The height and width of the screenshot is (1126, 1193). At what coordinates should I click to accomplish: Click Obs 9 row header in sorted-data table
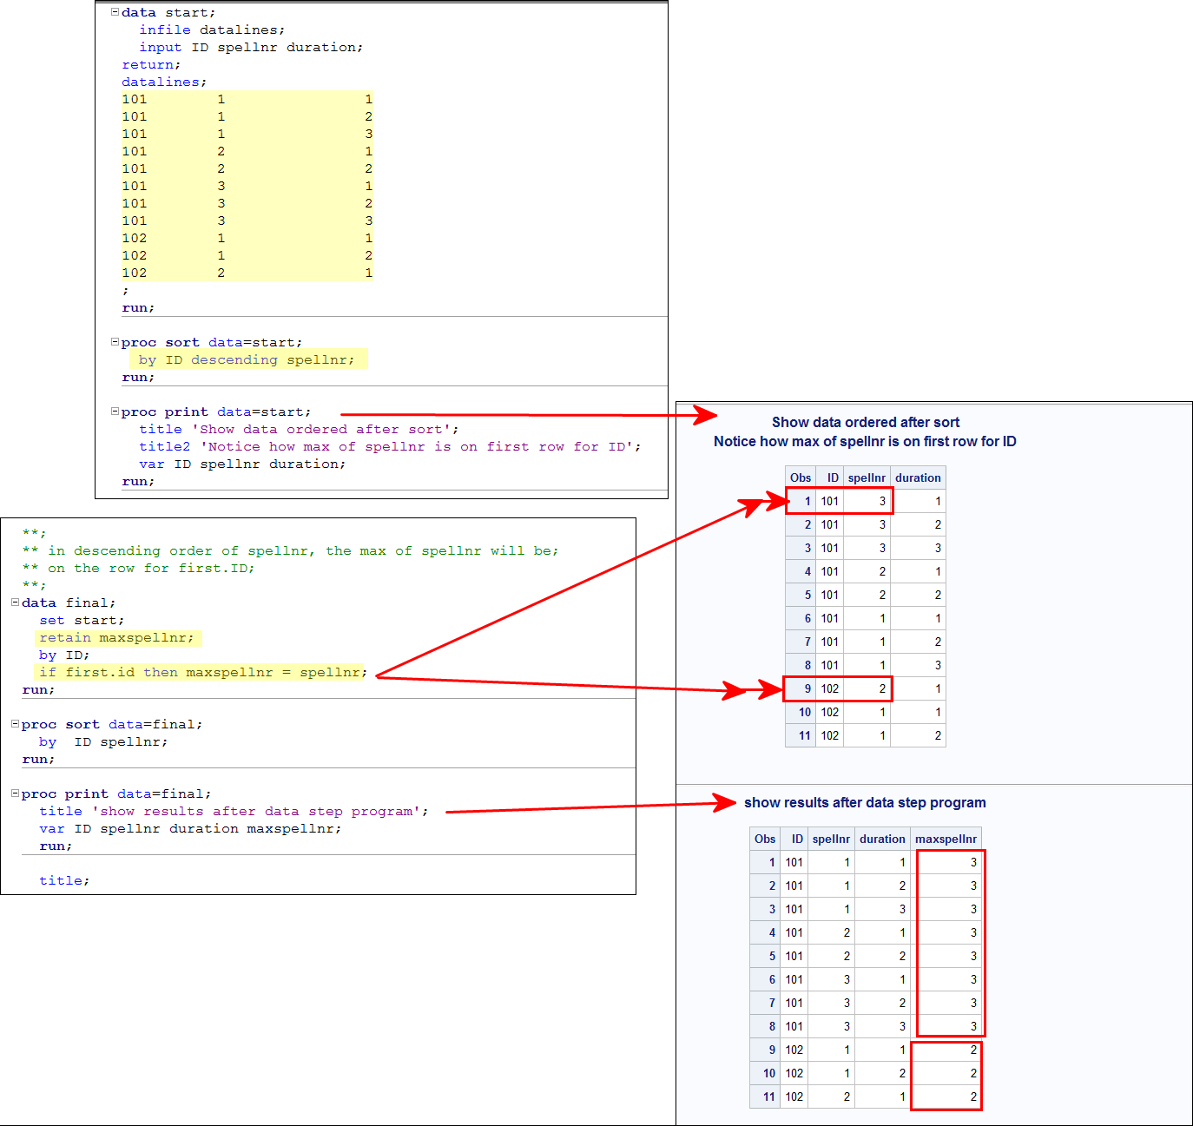tap(801, 688)
